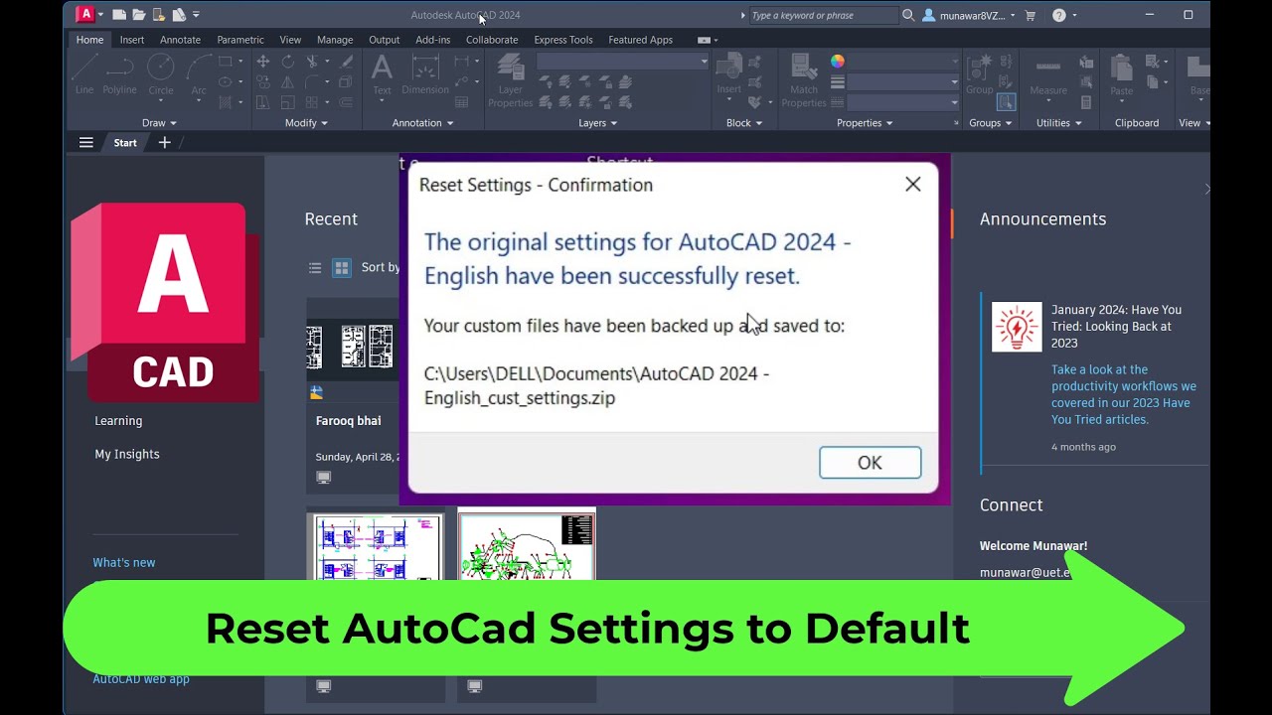
Task: Open My Insights in sidebar
Action: pyautogui.click(x=127, y=454)
